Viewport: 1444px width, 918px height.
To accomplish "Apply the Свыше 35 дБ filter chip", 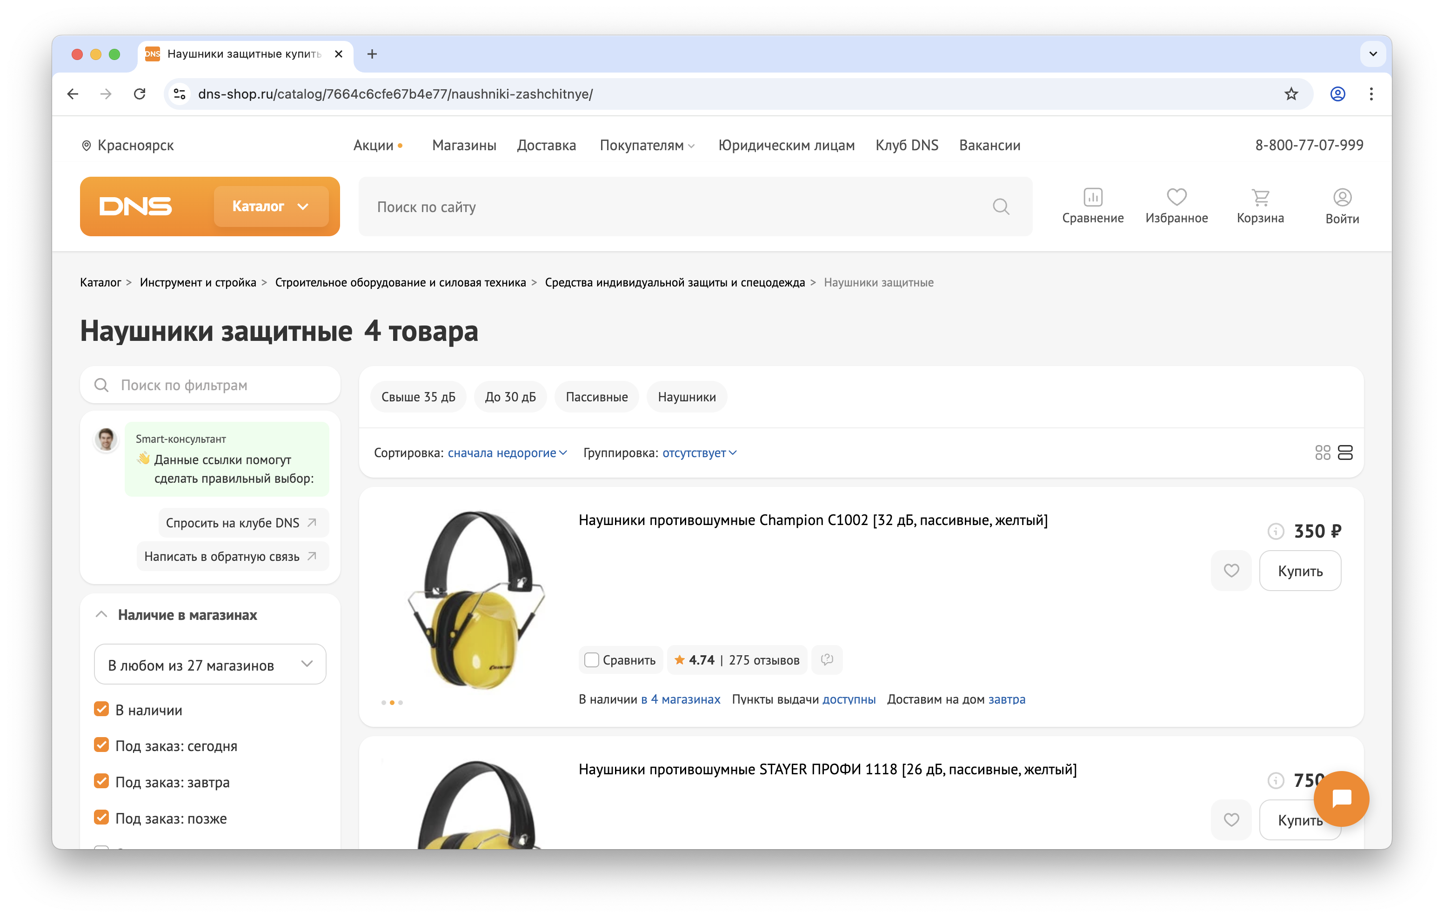I will pyautogui.click(x=418, y=396).
